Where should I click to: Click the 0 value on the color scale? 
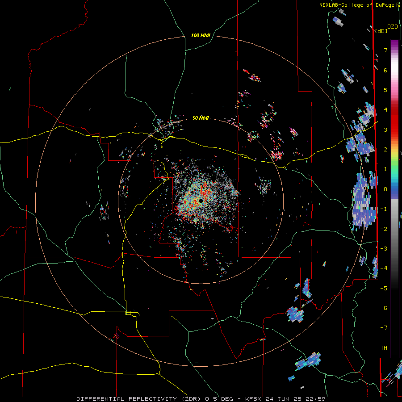point(385,189)
